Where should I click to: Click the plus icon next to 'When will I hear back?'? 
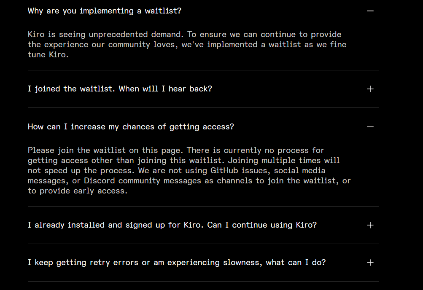[x=370, y=89]
